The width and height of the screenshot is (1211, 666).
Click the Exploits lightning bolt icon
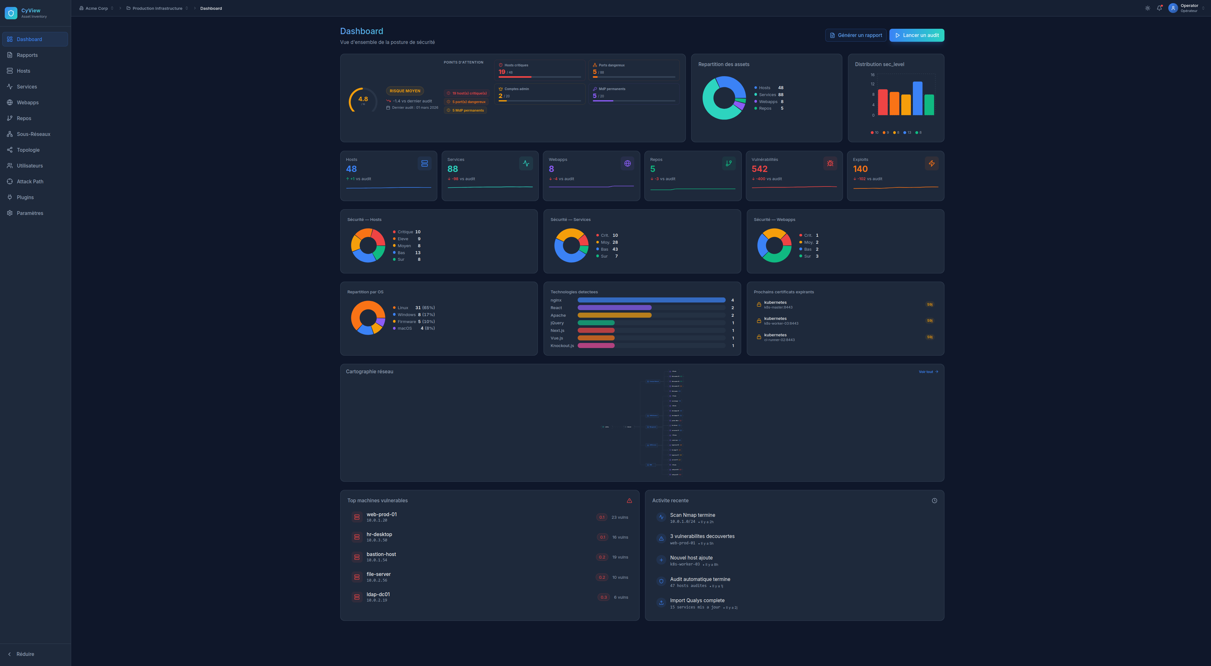931,163
